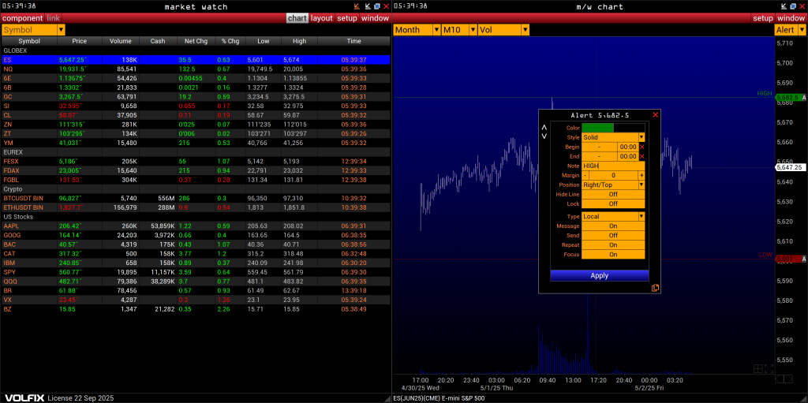Open component menu in market watch

click(23, 18)
